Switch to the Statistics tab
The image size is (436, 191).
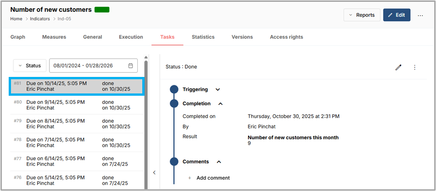click(203, 37)
